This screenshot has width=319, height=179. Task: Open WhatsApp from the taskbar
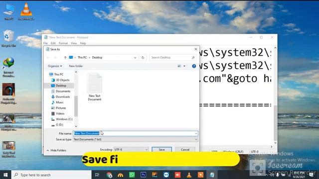(x=132, y=175)
